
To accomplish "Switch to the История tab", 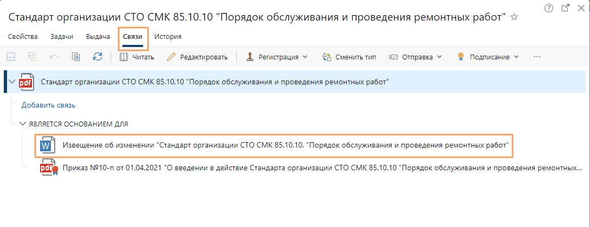I will coord(168,36).
